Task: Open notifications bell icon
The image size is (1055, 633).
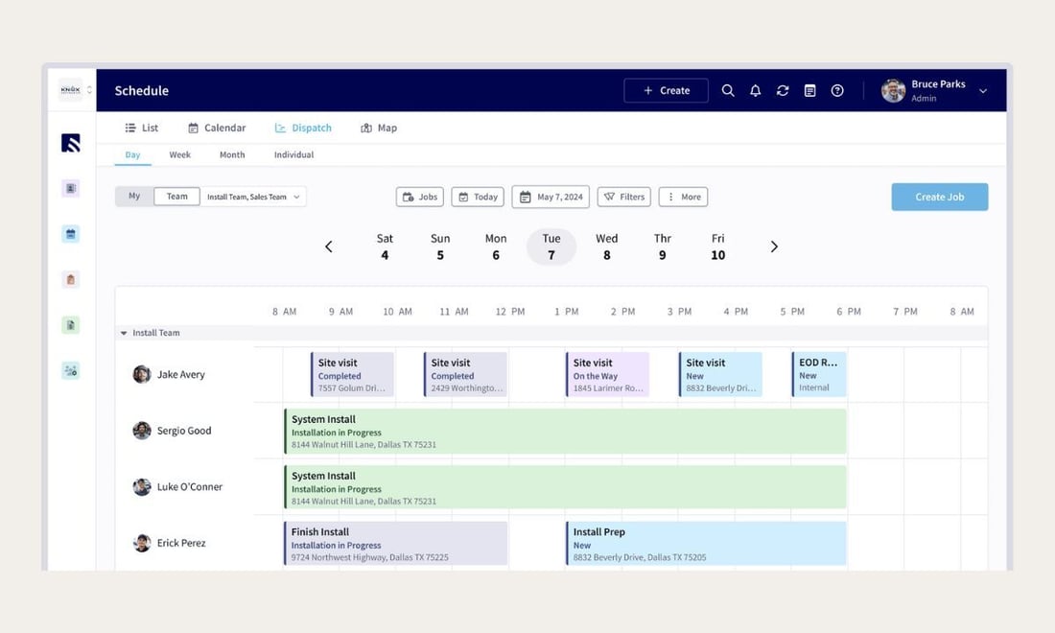Action: coord(755,90)
